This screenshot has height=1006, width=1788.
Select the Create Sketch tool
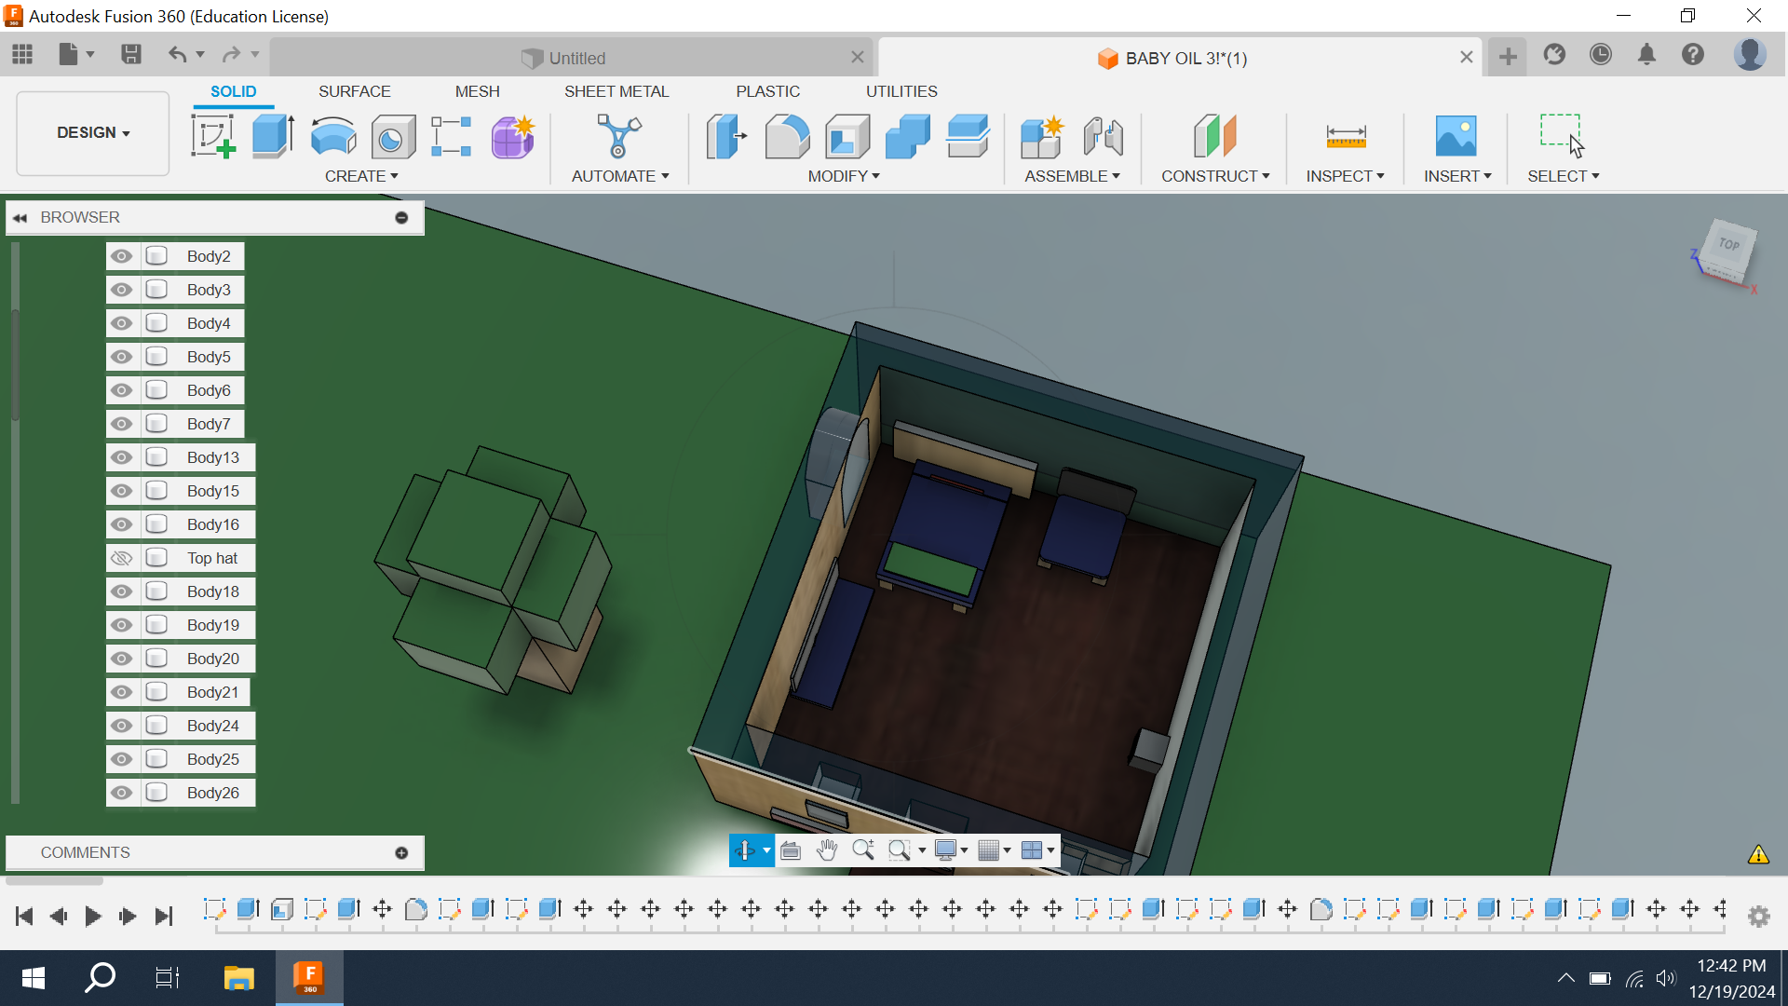[x=213, y=136]
